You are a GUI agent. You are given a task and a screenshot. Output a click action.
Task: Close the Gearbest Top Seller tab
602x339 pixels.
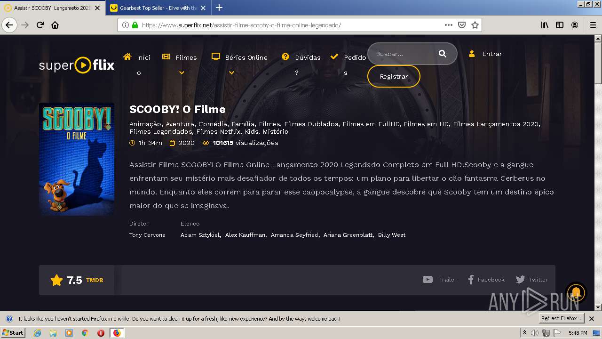pyautogui.click(x=203, y=8)
